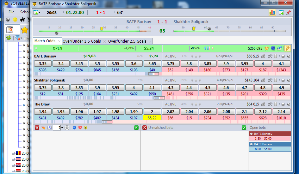Click remove icon on BATE Borisov row
The height and width of the screenshot is (174, 299).
[x=289, y=56]
